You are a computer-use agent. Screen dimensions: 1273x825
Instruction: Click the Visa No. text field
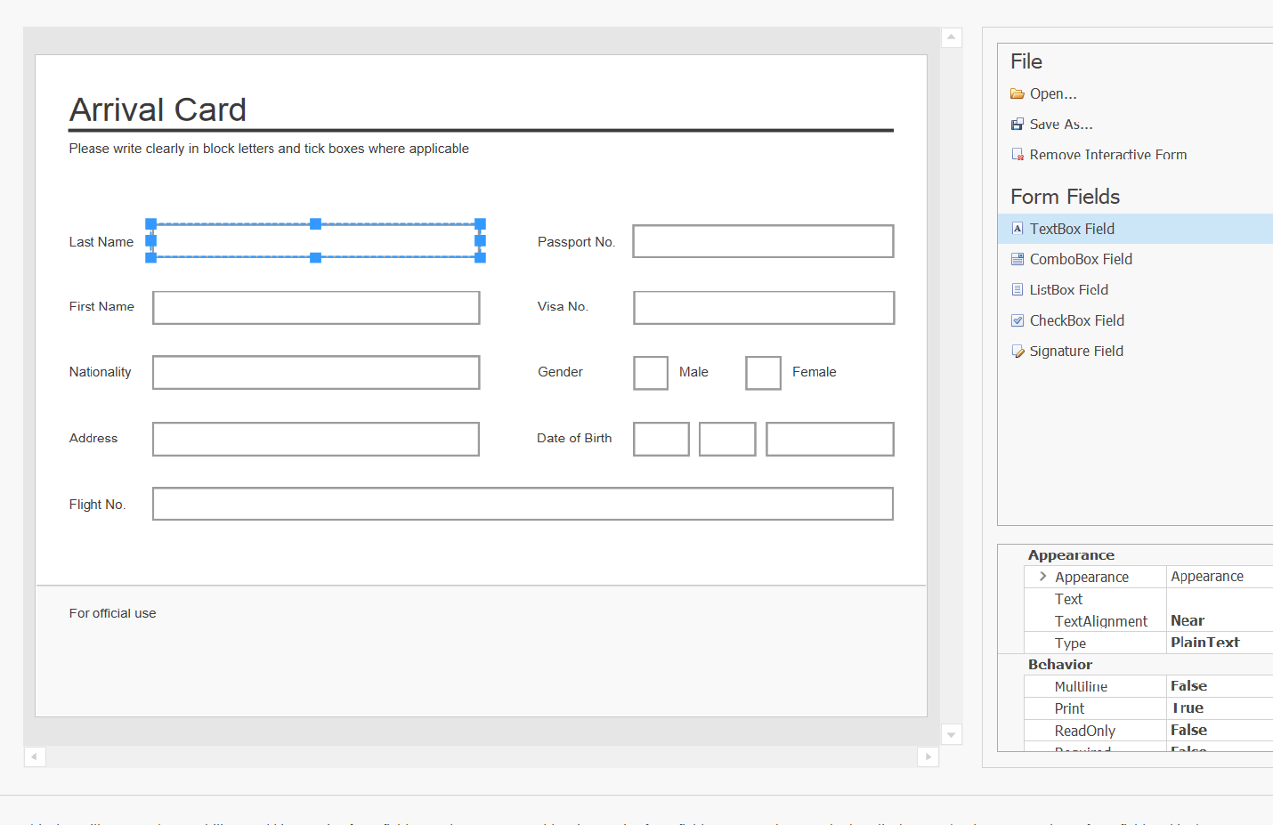point(764,308)
